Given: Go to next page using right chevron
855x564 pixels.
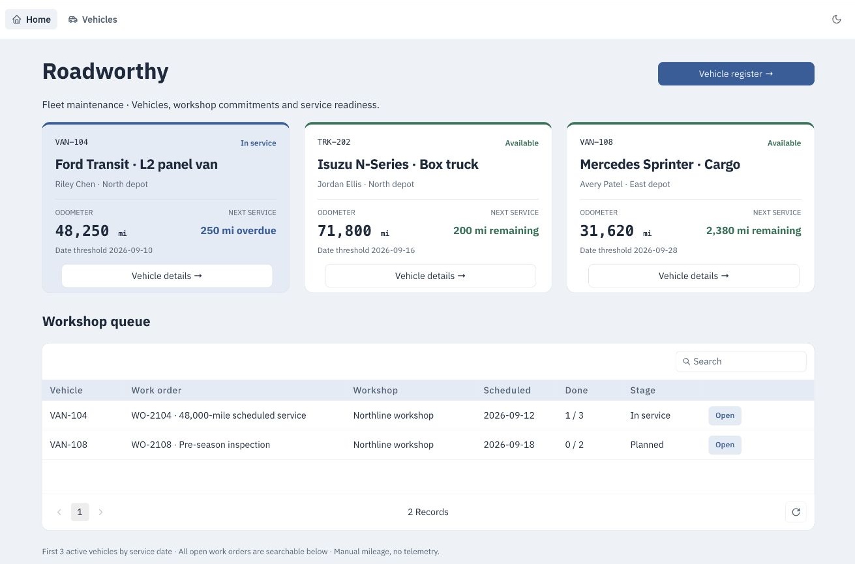Looking at the screenshot, I should coord(100,512).
